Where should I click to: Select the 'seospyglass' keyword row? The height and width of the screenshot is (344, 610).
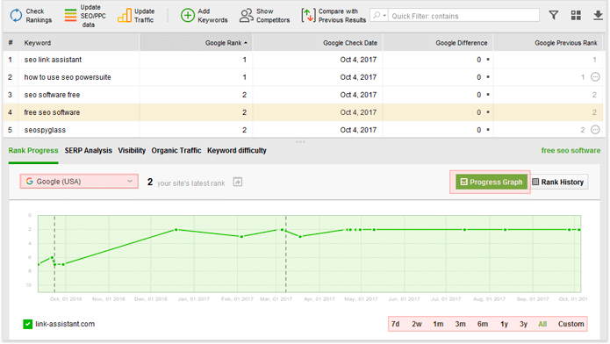pyautogui.click(x=304, y=130)
